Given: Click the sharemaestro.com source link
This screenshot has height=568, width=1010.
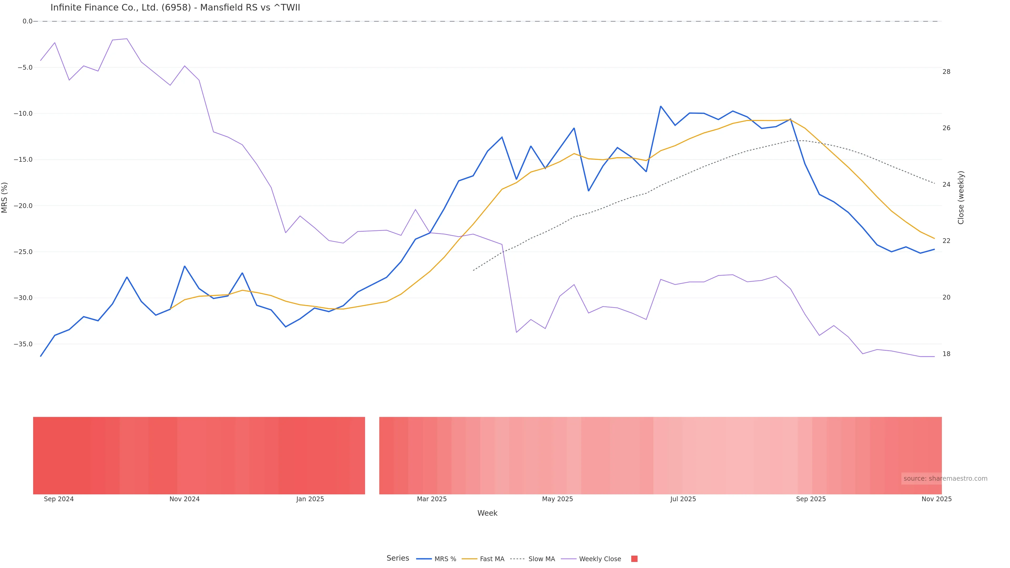Looking at the screenshot, I should (x=945, y=478).
